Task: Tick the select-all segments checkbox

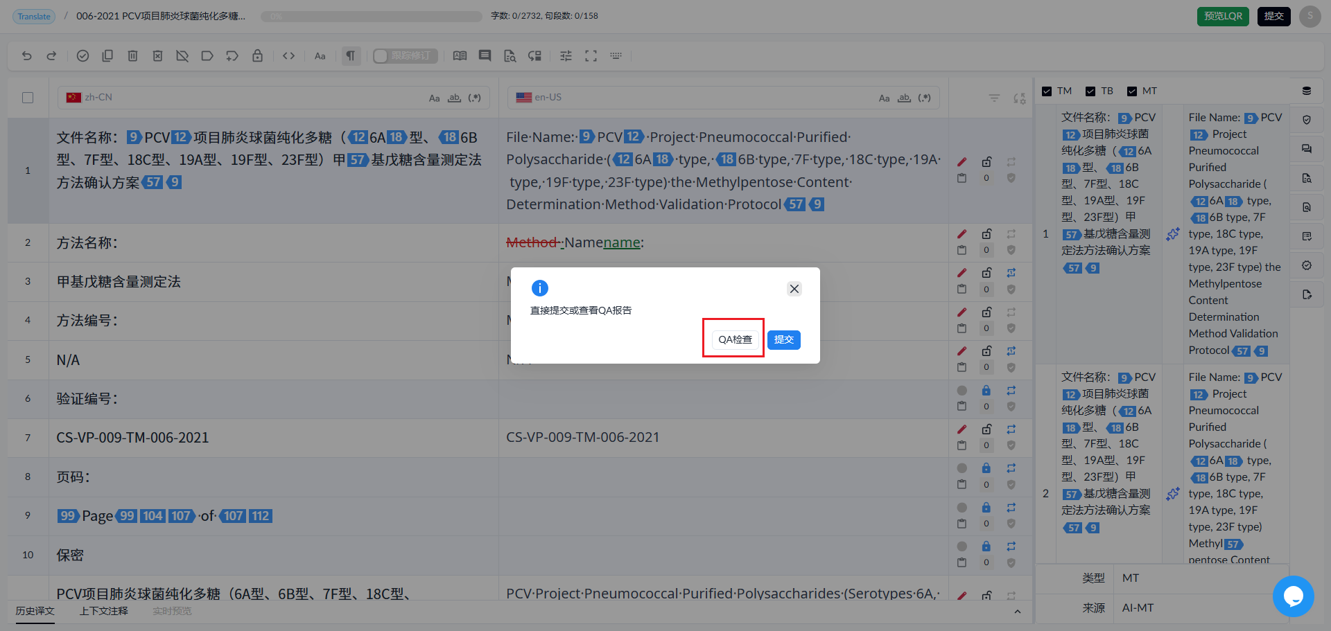Action: (x=28, y=98)
